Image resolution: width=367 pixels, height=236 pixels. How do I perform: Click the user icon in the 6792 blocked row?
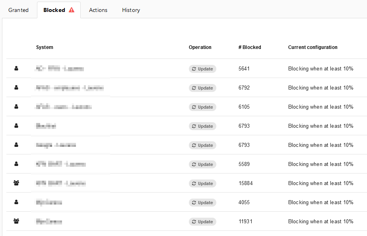16,88
